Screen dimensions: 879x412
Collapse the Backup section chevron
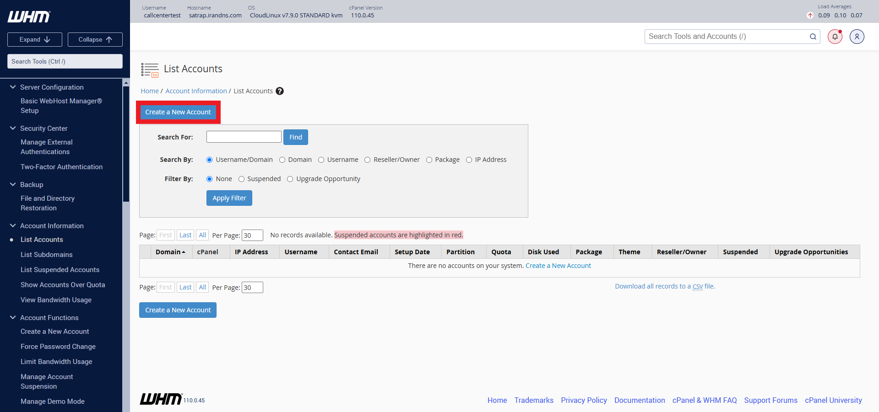(13, 184)
